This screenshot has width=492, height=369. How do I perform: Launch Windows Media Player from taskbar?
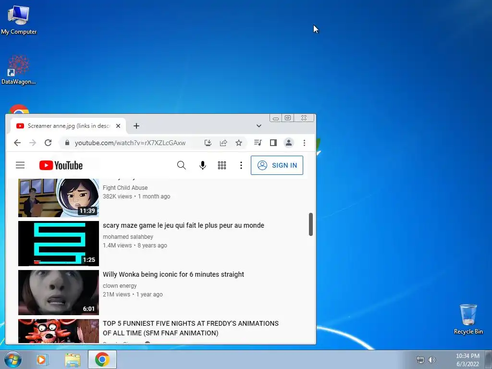42,359
